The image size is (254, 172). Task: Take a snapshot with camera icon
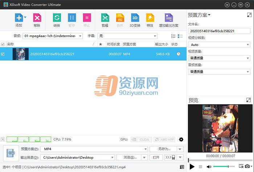point(247,166)
